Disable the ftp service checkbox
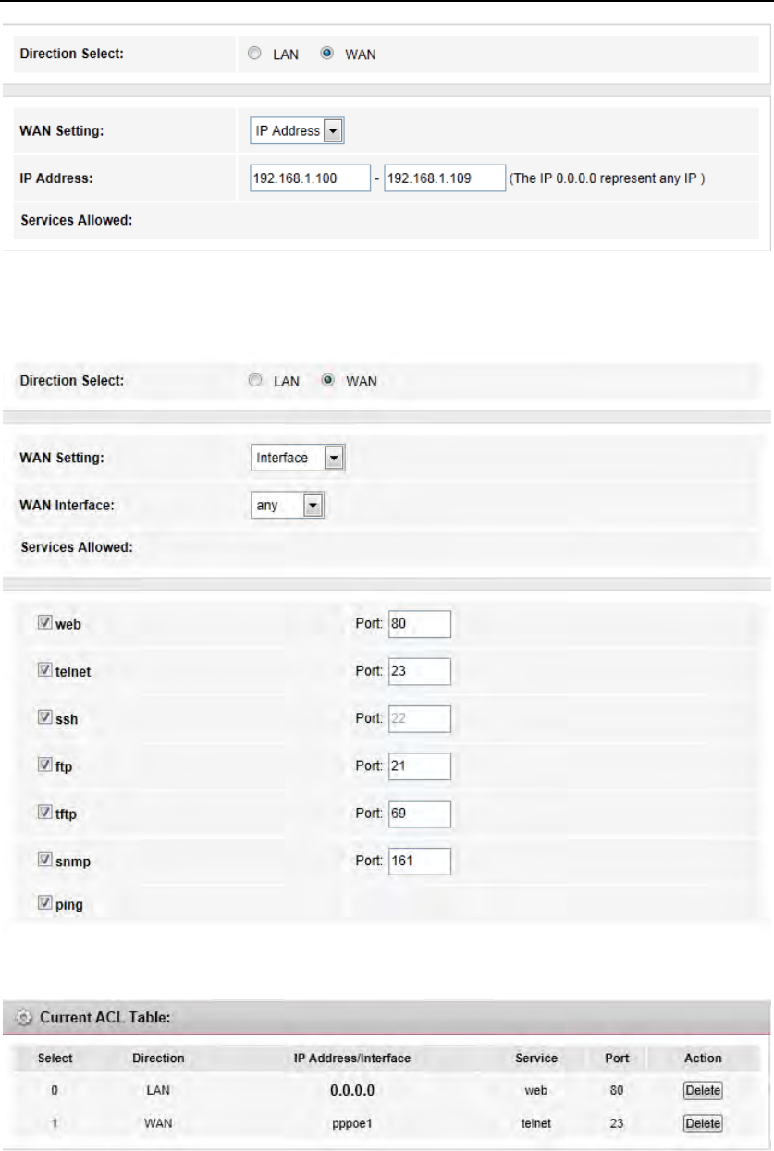This screenshot has height=1151, width=774. click(43, 765)
